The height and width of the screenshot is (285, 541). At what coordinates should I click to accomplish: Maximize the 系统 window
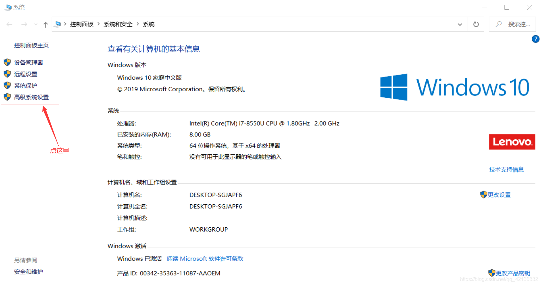click(x=507, y=7)
